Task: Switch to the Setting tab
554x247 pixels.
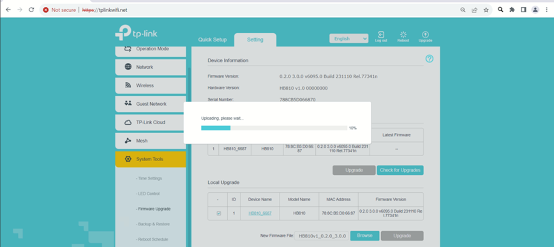Action: (x=255, y=39)
